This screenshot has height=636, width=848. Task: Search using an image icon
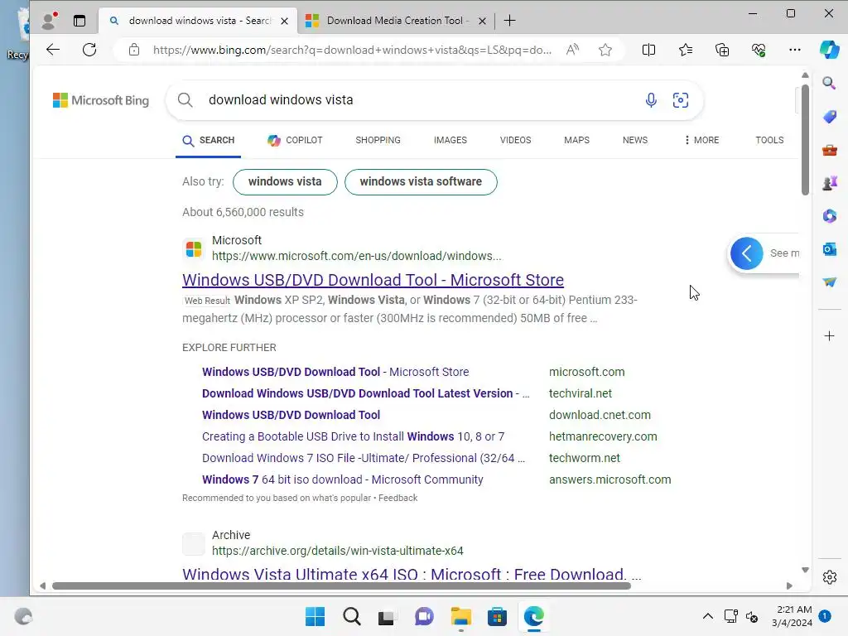[681, 100]
